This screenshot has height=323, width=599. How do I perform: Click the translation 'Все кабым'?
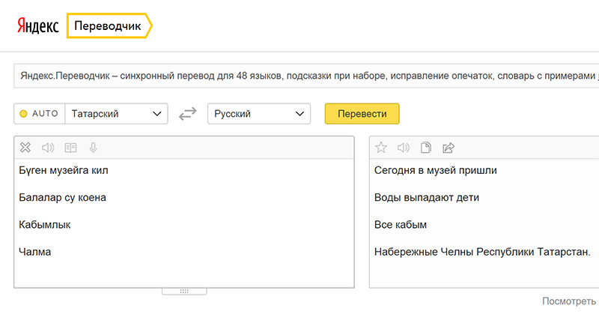click(401, 225)
